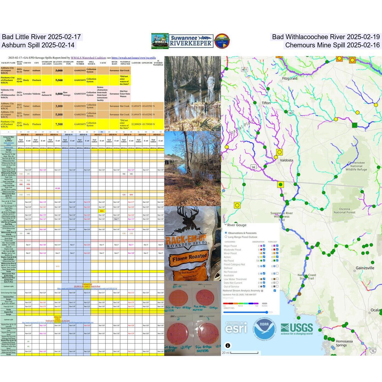Click the Chemours Mine Spill 2025-02-16 title
The width and height of the screenshot is (382, 382).
(x=332, y=45)
